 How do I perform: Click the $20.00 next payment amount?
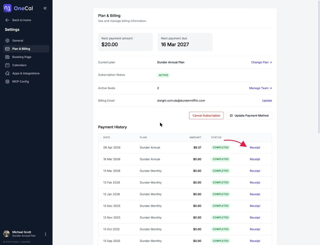click(x=110, y=44)
